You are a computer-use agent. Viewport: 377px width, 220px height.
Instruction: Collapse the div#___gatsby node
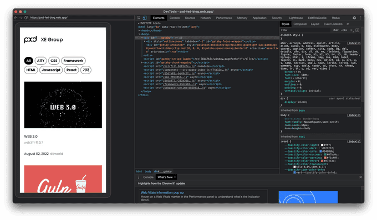[142, 38]
